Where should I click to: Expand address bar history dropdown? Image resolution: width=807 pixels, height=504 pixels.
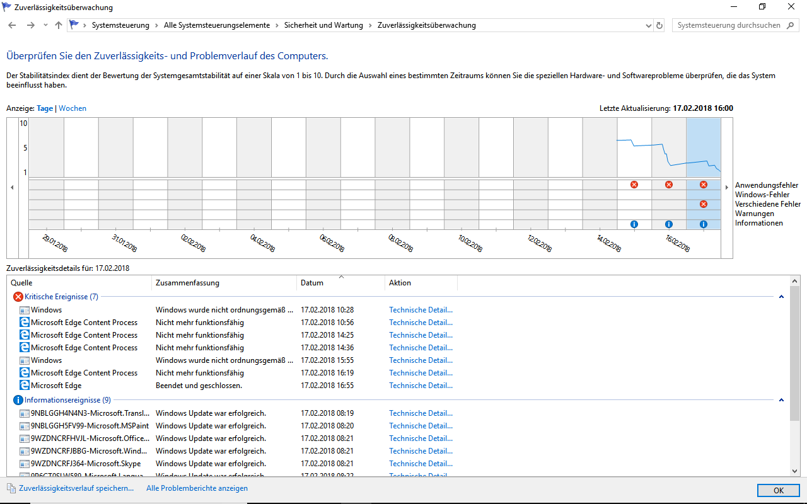tap(649, 26)
